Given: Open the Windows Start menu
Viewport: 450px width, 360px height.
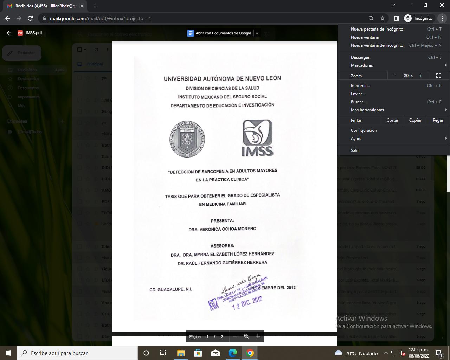Looking at the screenshot, I should tap(8, 353).
